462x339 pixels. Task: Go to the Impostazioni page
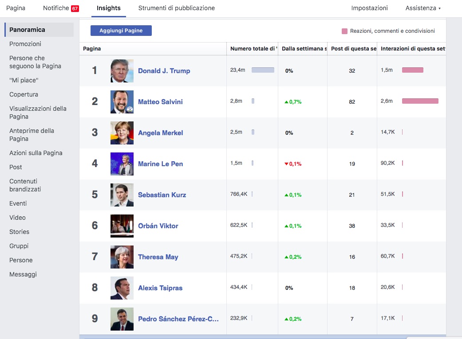[369, 8]
